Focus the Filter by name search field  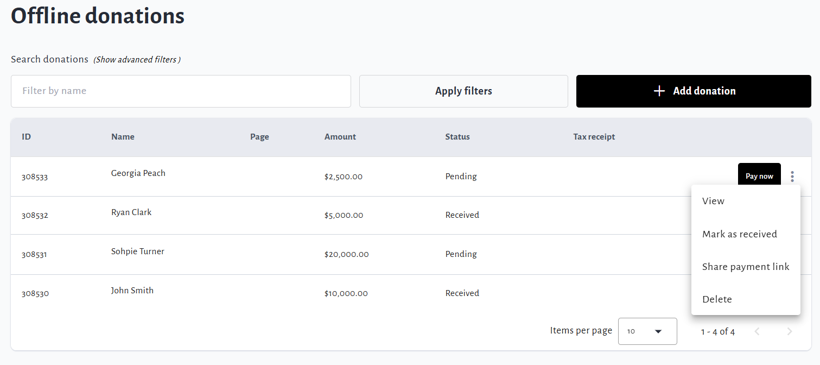tap(181, 91)
